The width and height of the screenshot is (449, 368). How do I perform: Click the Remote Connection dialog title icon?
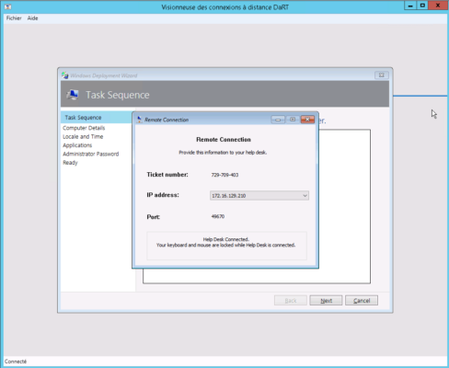(140, 120)
